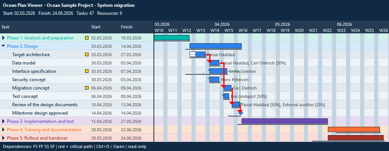Expand Phase 4: Training and documentation
Image resolution: width=389 pixels, height=151 pixels.
click(3, 130)
